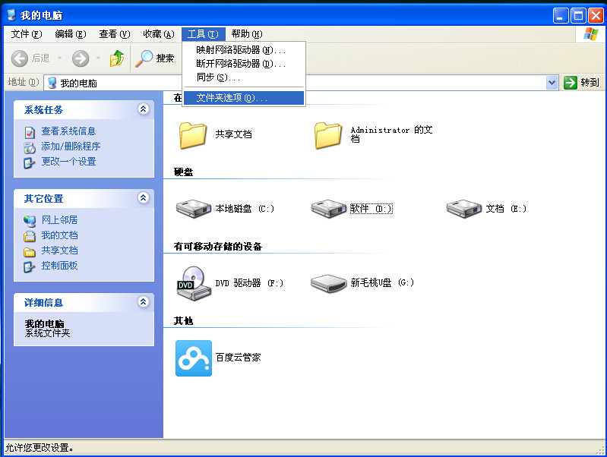Maximize the 我的电脑 window

coord(578,16)
